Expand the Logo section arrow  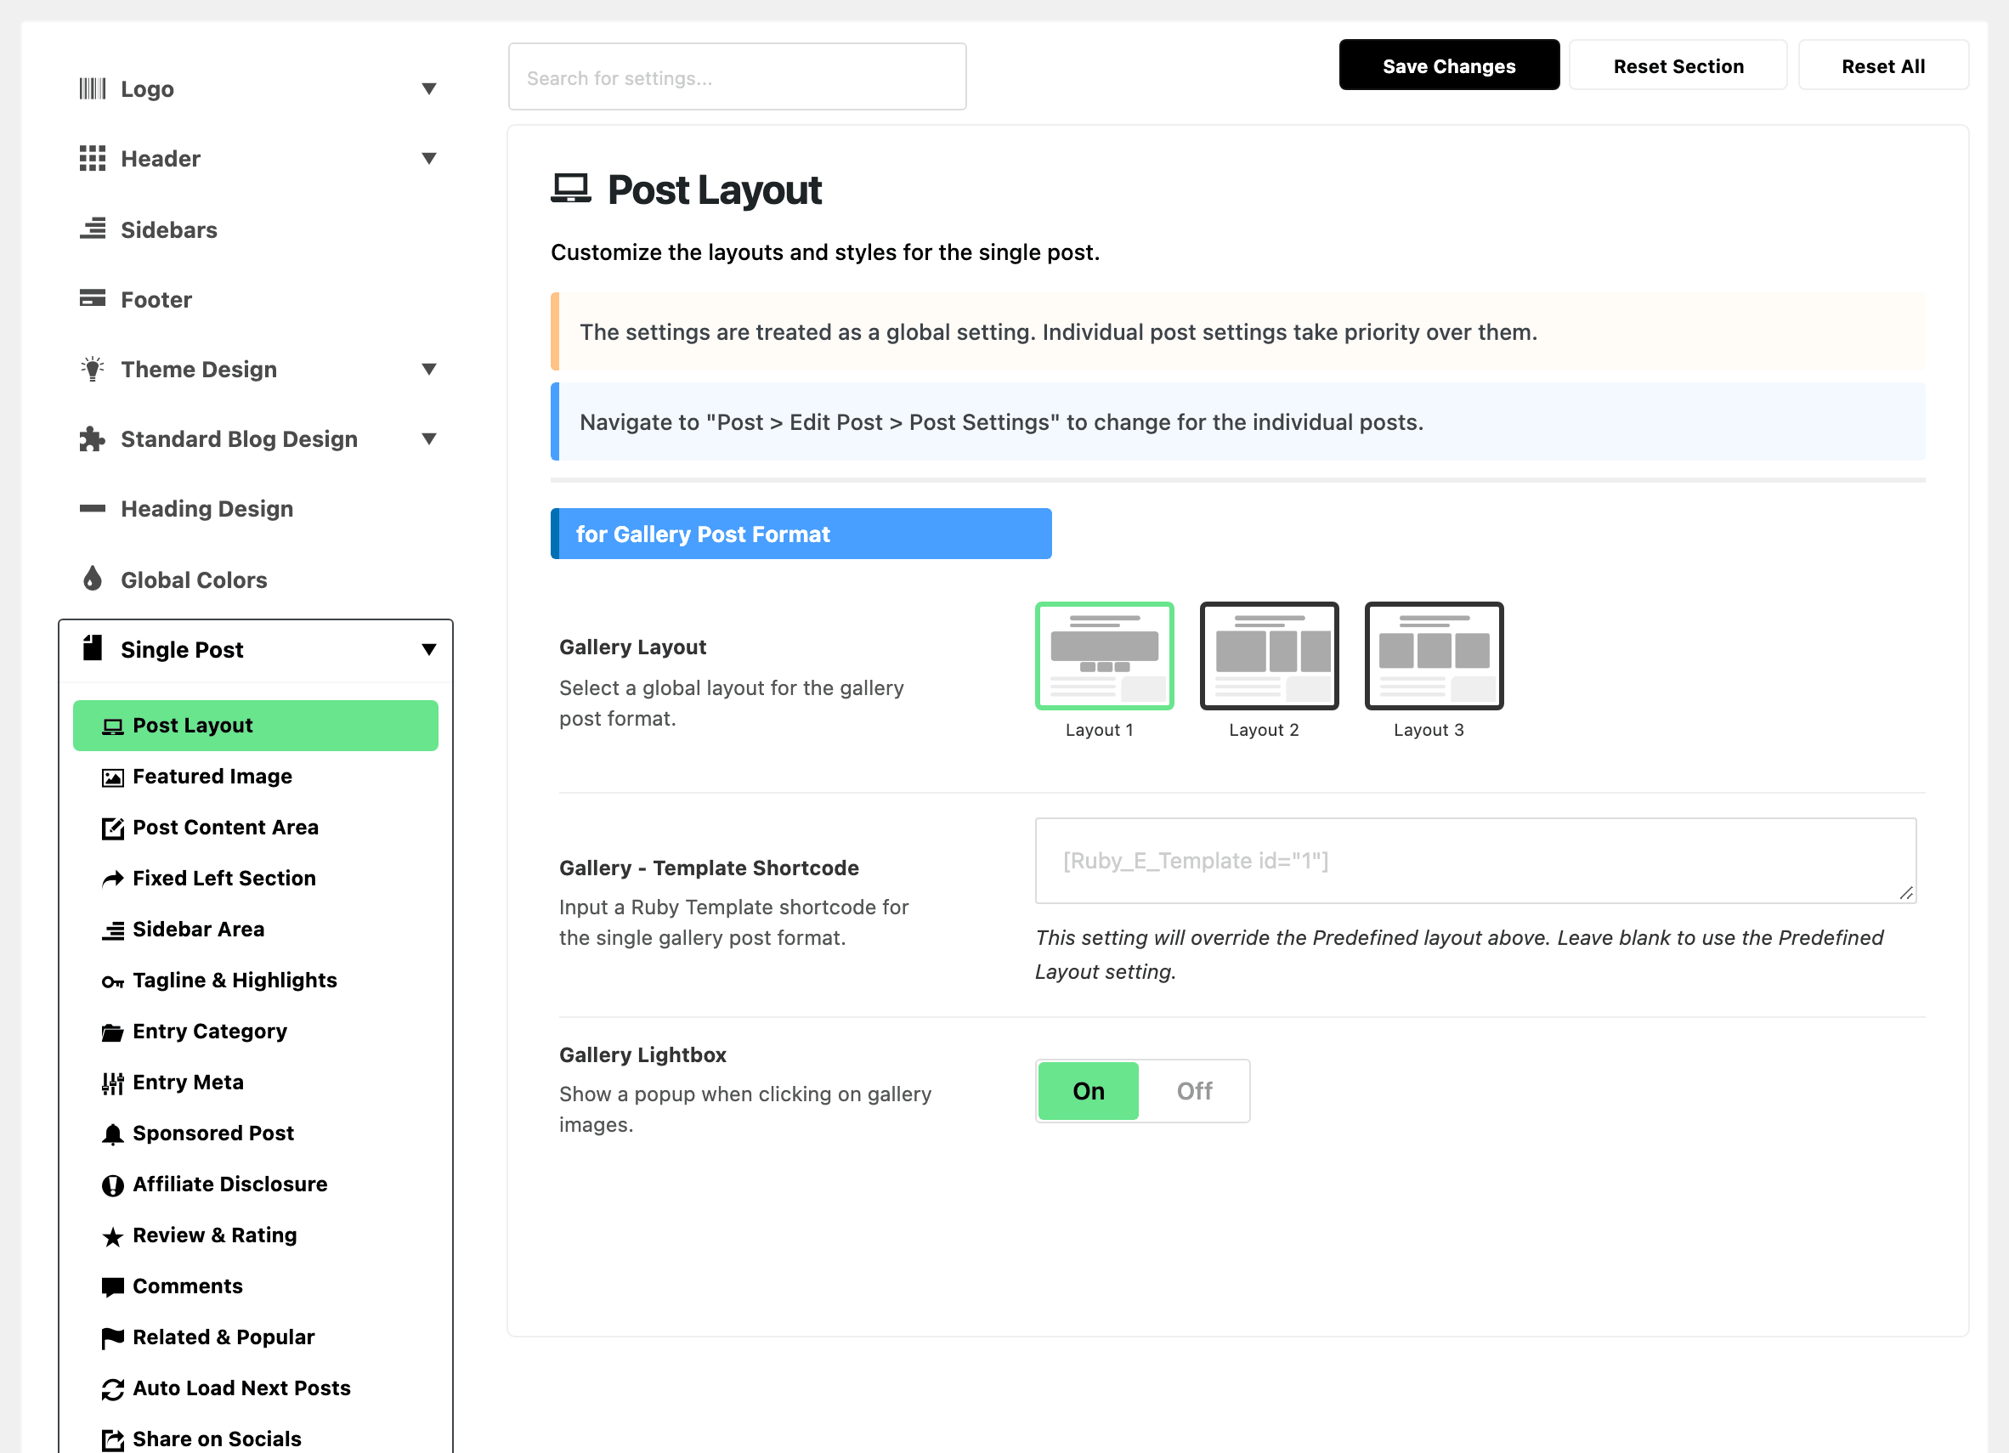[x=428, y=88]
